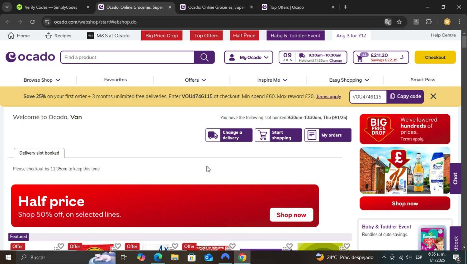Open Outlook from taskbar
The image size is (467, 264).
click(208, 257)
